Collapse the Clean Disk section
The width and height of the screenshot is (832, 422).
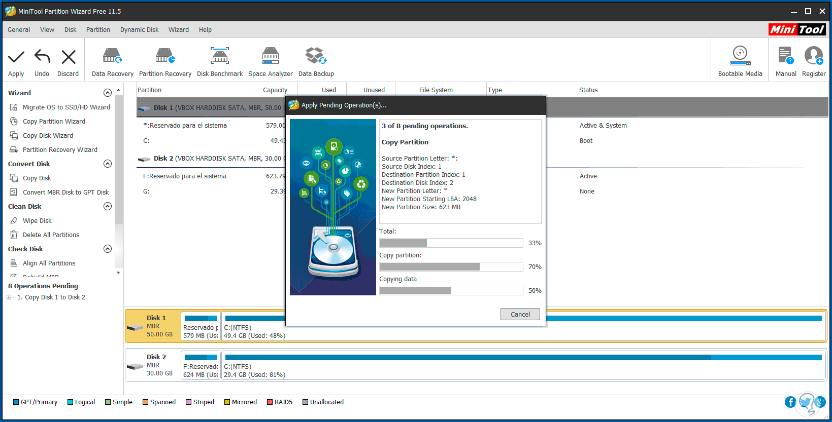[x=108, y=206]
